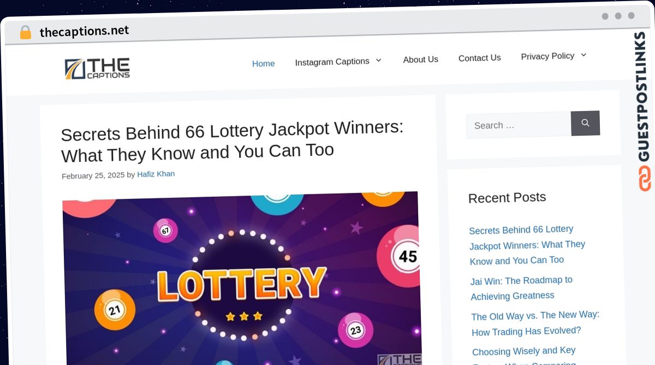Image resolution: width=655 pixels, height=365 pixels.
Task: Click the padlock icon in address bar
Action: [25, 33]
